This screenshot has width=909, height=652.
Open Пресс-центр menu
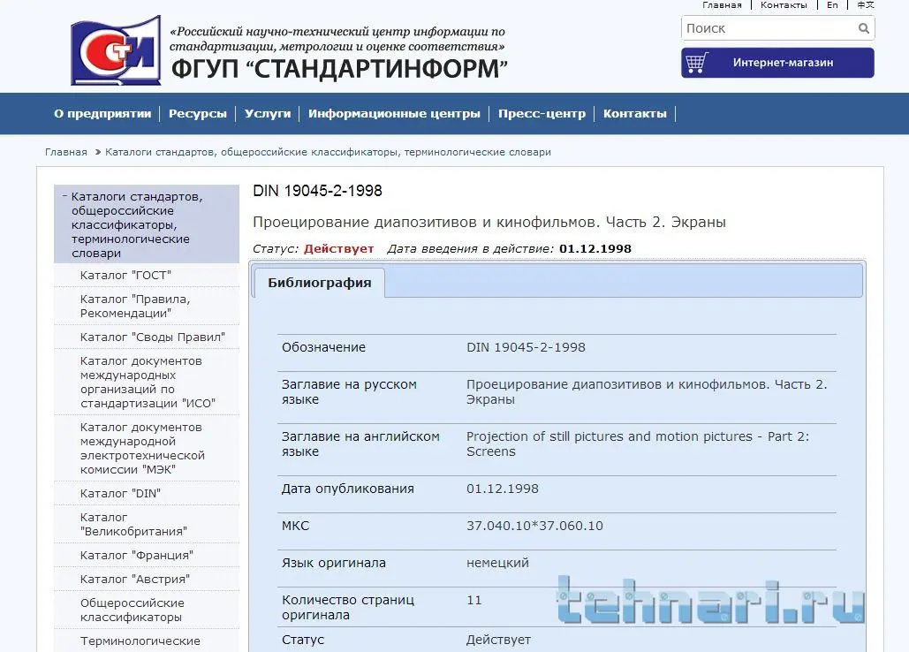(542, 114)
